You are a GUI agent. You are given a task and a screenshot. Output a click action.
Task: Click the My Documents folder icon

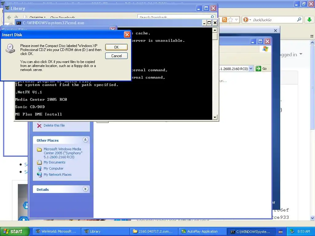[x=39, y=162]
